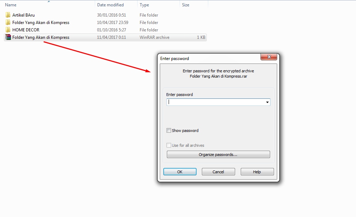Sort files by the Name column

(x=11, y=5)
